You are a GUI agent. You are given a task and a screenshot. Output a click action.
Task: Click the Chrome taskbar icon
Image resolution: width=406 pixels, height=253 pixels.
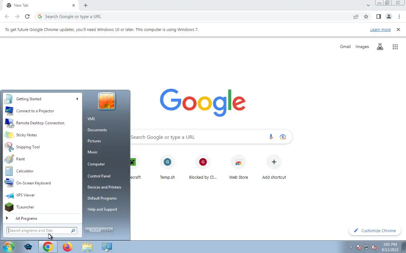coord(48,247)
